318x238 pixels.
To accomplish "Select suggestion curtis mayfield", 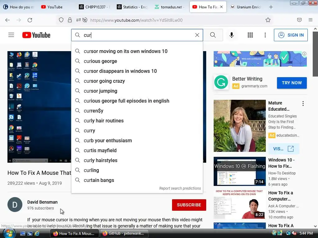I will pos(137,150).
